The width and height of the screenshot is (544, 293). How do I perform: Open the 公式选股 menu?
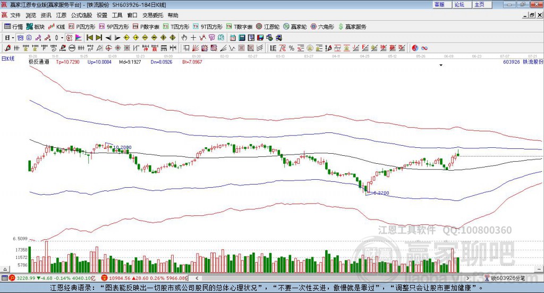coord(81,15)
